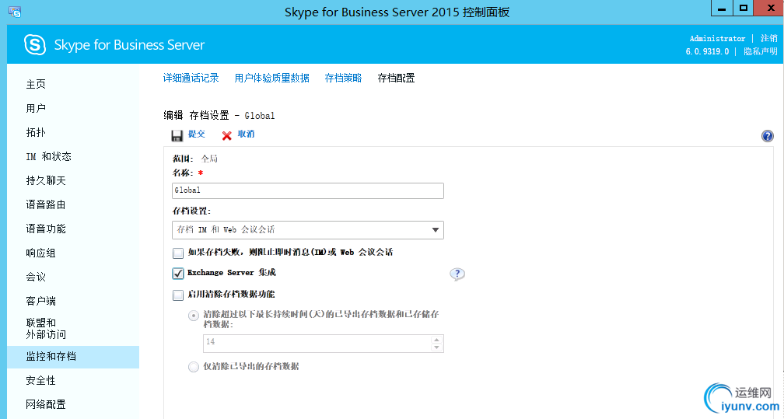Select the purge after maximum duration radio button

click(194, 316)
